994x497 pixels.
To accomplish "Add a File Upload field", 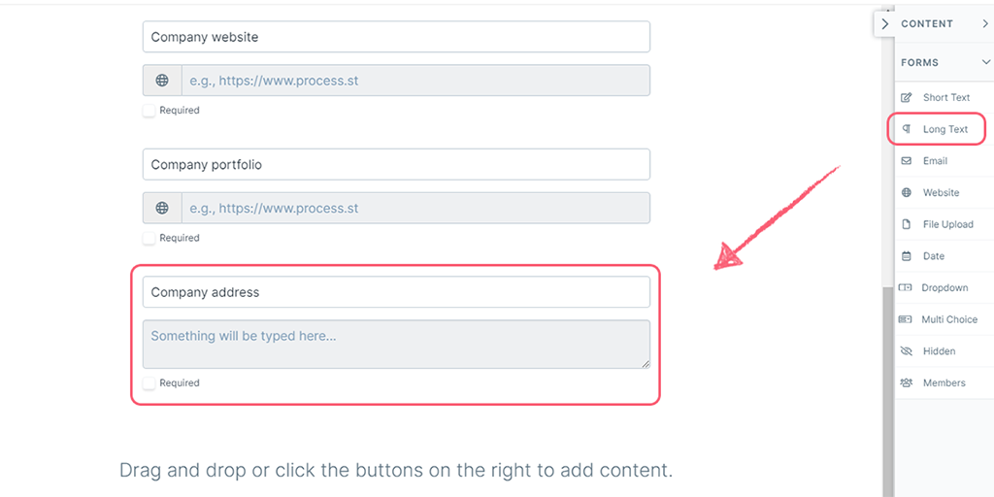I will click(944, 224).
